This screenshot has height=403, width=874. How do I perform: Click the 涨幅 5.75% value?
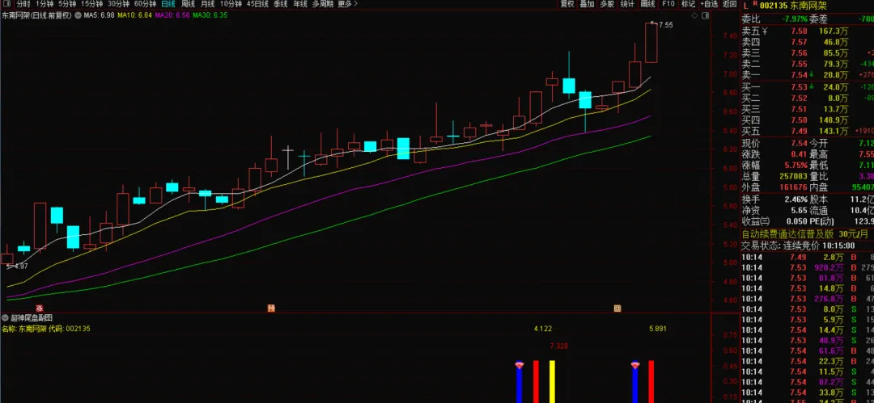[796, 166]
